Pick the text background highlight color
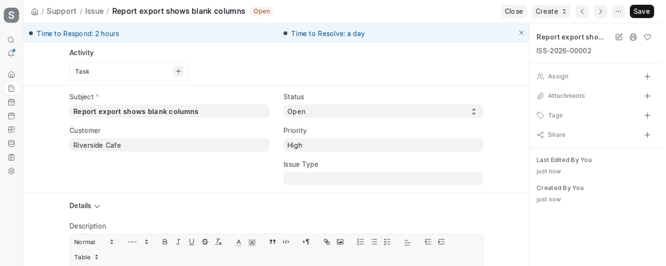This screenshot has height=266, width=666. pos(252,242)
